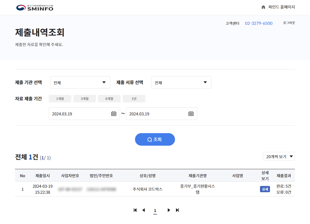310x224 pixels.
Task: Open the end date calendar icon
Action: [191, 114]
